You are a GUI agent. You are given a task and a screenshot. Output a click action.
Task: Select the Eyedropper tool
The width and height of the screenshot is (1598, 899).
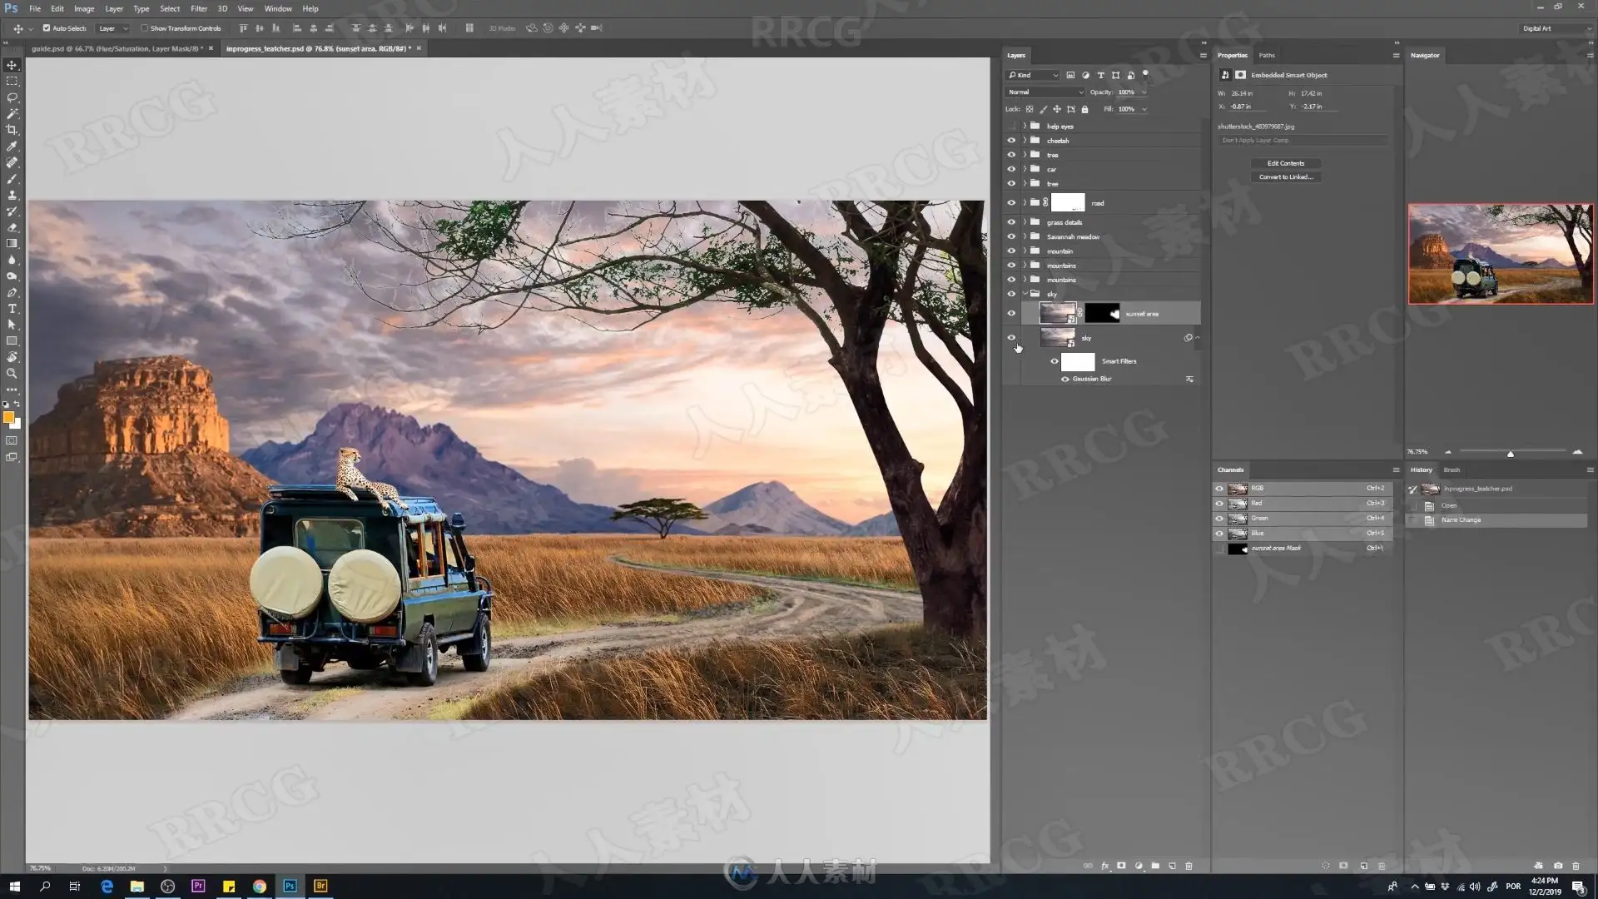(x=12, y=147)
